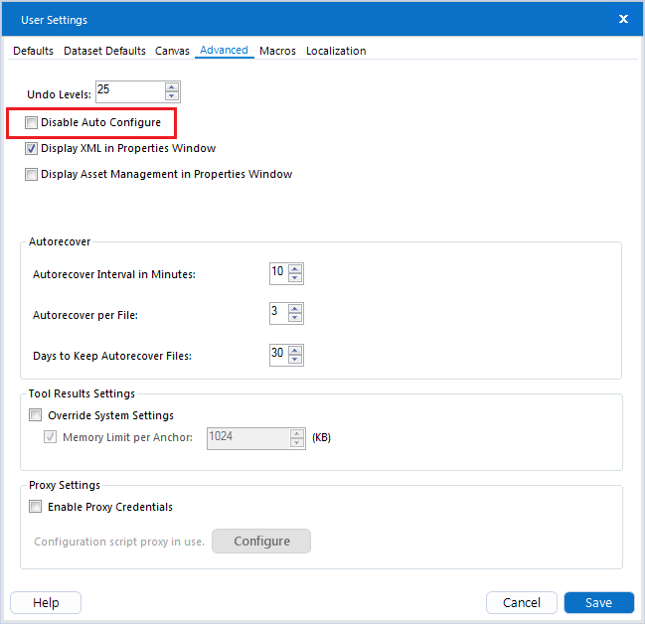Open the Dataset Defaults tab
The image size is (645, 624).
[x=104, y=51]
